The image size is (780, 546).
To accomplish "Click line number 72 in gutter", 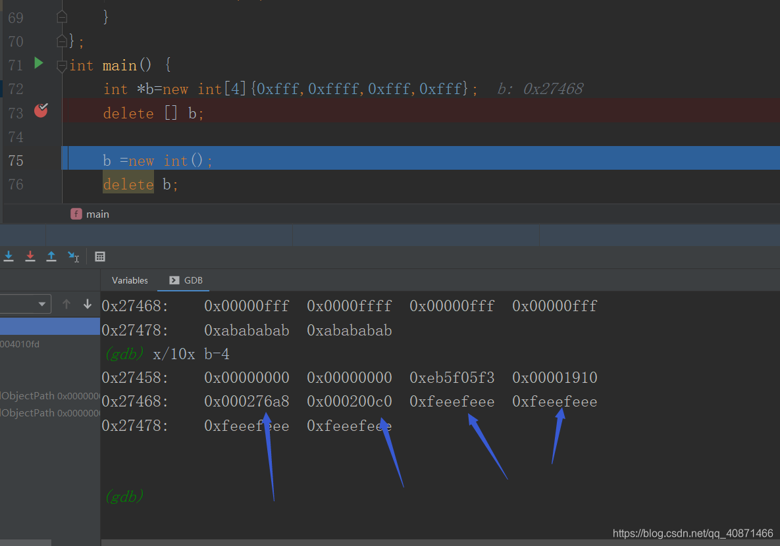I will [16, 89].
